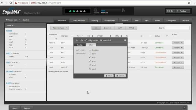Screen dimensions: 196x110
Task: Open the Actions dropdown for the eth3 row
Action: [178, 57]
